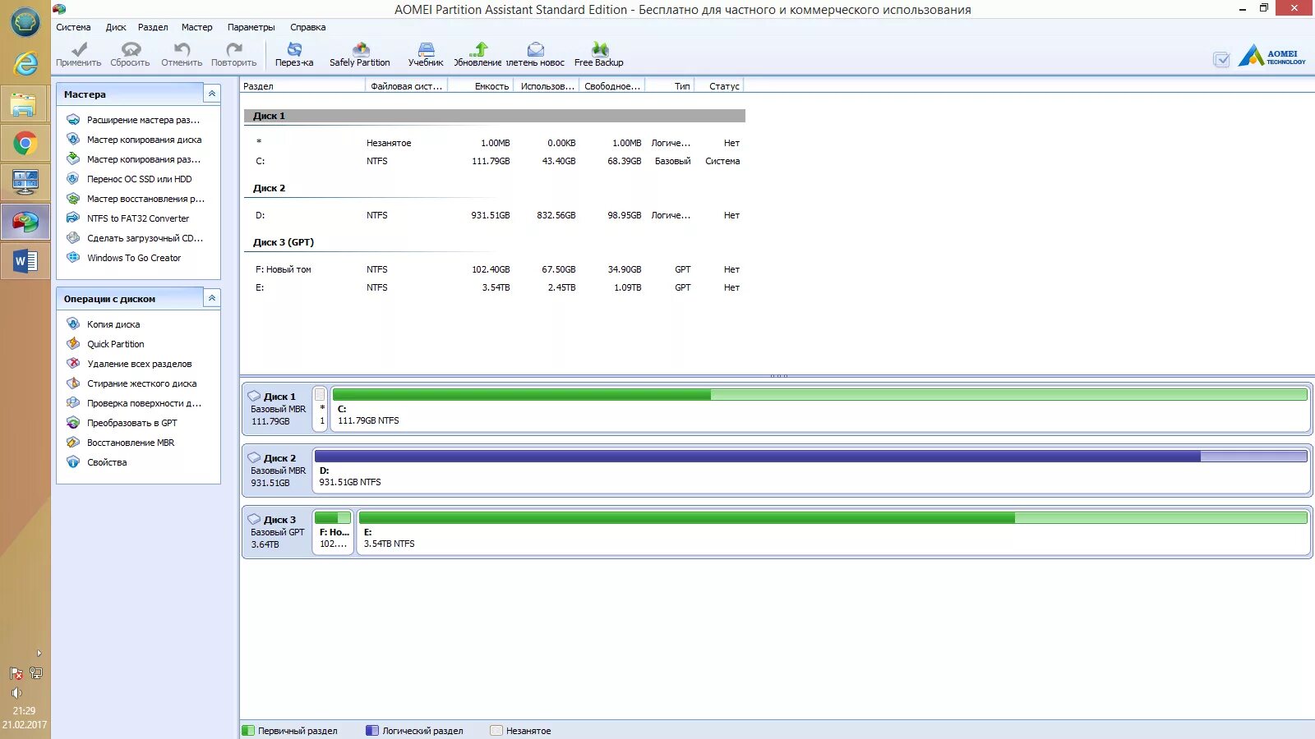Open the Диск menu
Viewport: 1315px width, 739px height.
(x=116, y=27)
